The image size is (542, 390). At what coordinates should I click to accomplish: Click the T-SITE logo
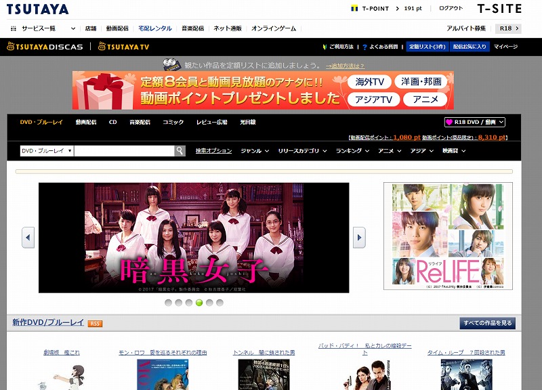coord(499,9)
